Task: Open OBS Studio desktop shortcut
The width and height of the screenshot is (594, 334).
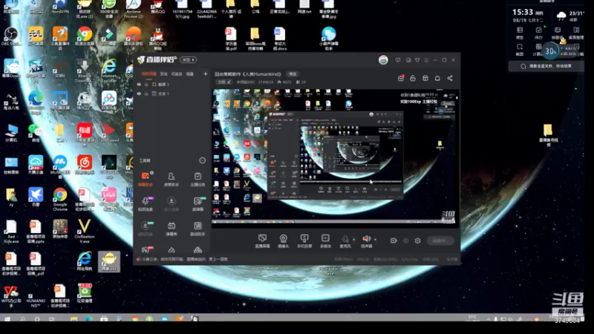Action: click(x=11, y=36)
